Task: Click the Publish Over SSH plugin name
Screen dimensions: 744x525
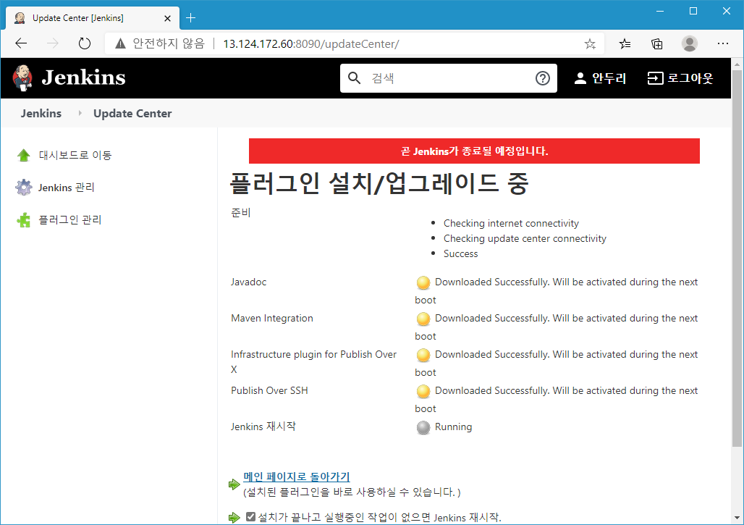Action: [269, 390]
